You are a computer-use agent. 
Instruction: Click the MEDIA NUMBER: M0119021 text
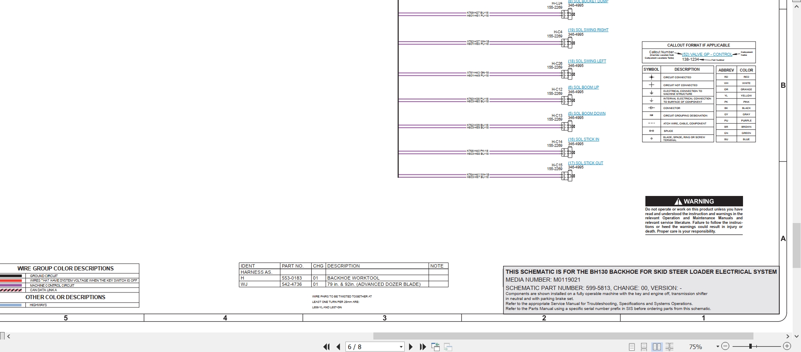point(543,280)
